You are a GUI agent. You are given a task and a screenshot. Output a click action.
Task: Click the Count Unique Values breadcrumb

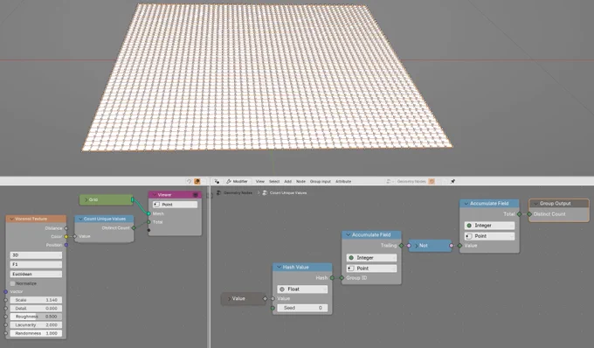288,193
